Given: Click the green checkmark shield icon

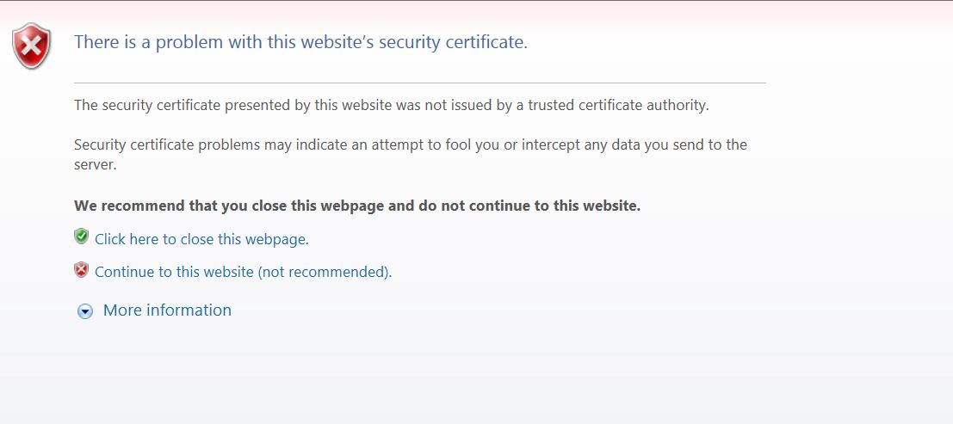Looking at the screenshot, I should (x=82, y=237).
